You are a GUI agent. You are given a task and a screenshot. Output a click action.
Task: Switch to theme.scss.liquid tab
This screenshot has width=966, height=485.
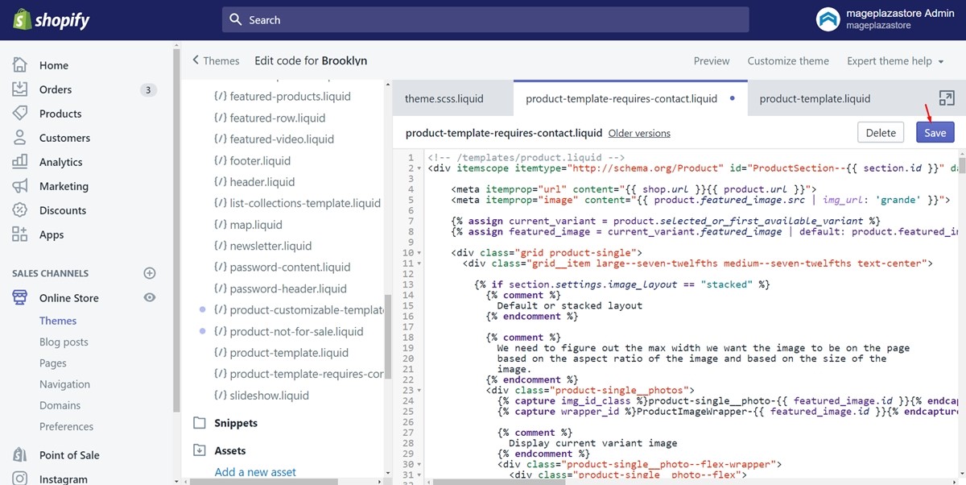tap(444, 98)
